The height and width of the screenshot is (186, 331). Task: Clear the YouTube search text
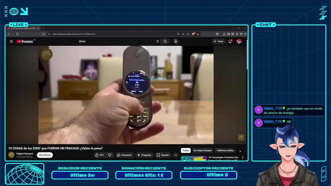(x=157, y=41)
